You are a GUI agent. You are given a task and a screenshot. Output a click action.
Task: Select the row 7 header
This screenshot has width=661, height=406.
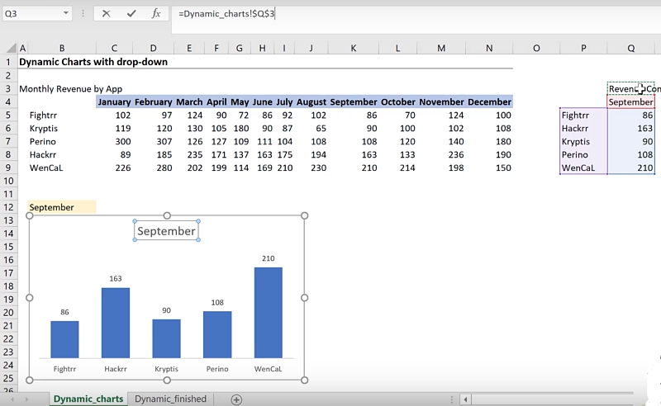pyautogui.click(x=8, y=141)
